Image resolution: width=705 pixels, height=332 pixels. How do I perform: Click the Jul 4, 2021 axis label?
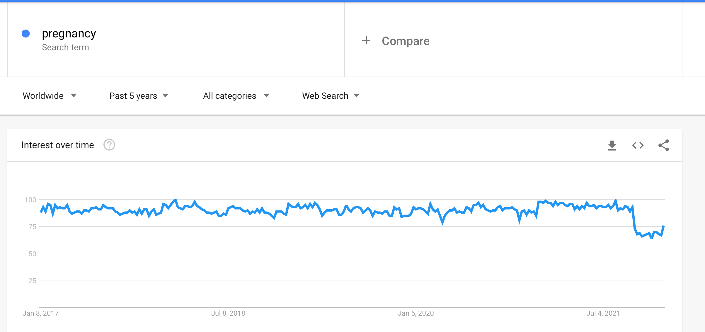[x=603, y=313]
